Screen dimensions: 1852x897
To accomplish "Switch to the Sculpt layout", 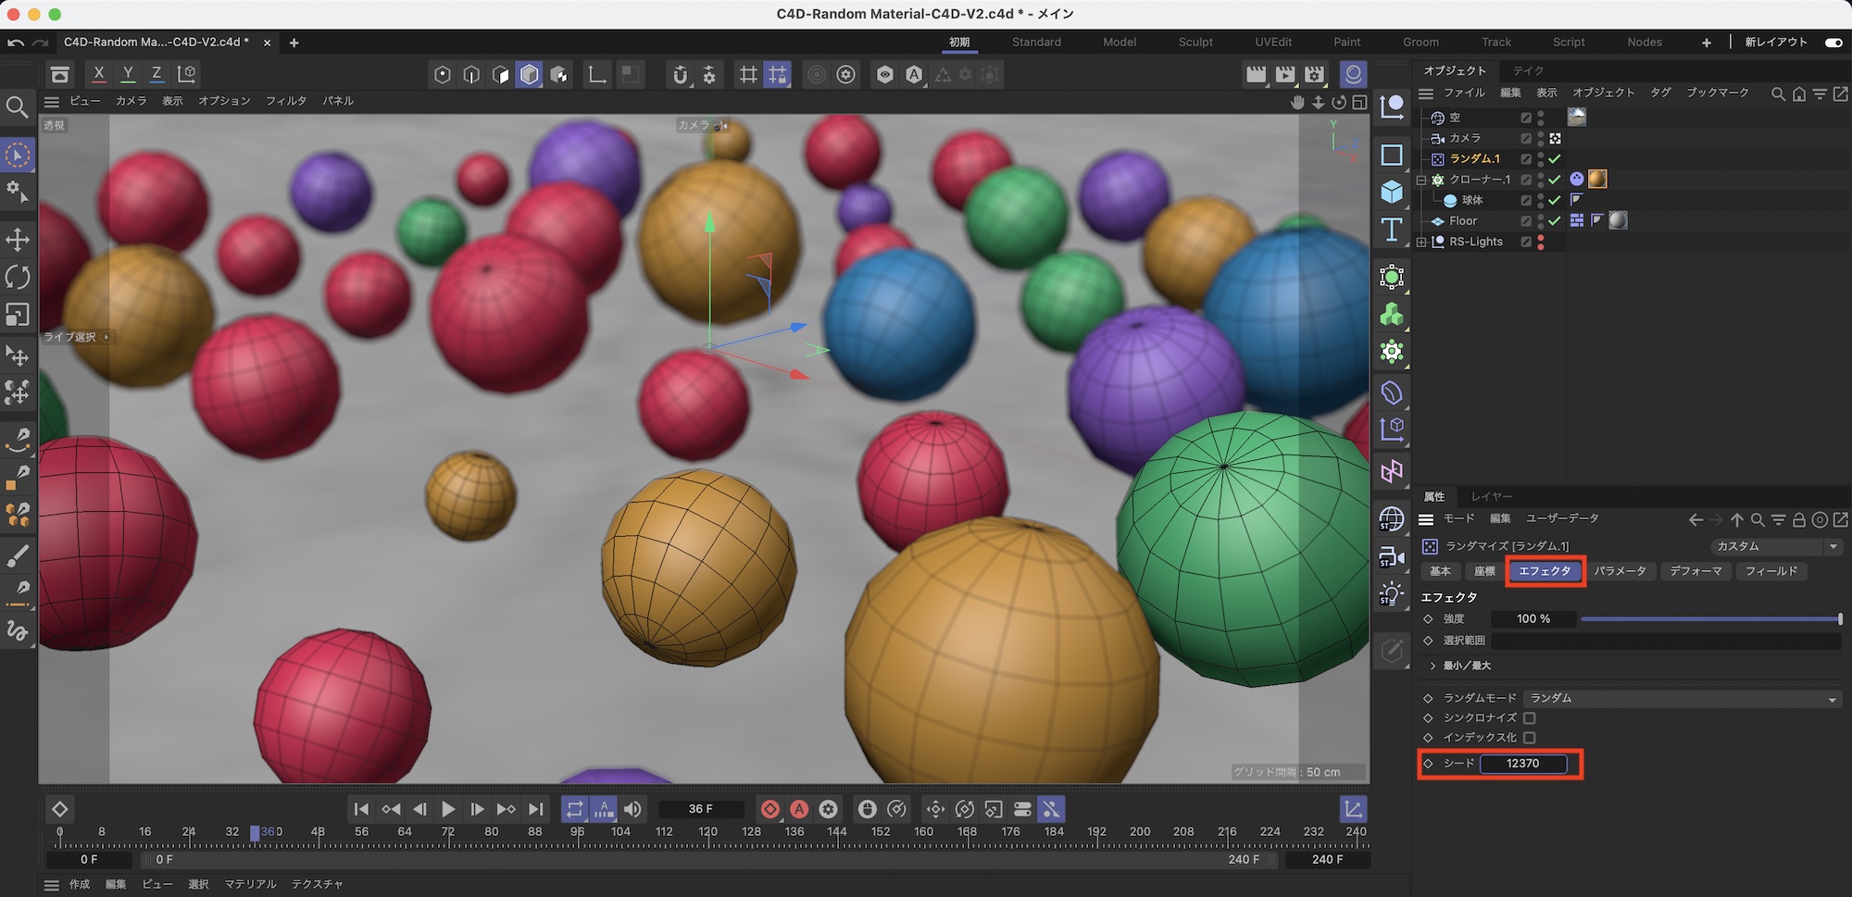I will pyautogui.click(x=1195, y=43).
